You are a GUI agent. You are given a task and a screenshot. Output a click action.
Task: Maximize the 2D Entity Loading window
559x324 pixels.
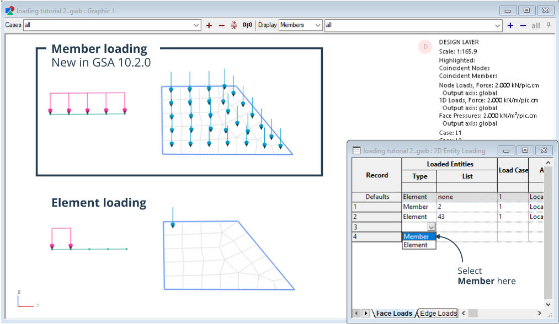525,150
